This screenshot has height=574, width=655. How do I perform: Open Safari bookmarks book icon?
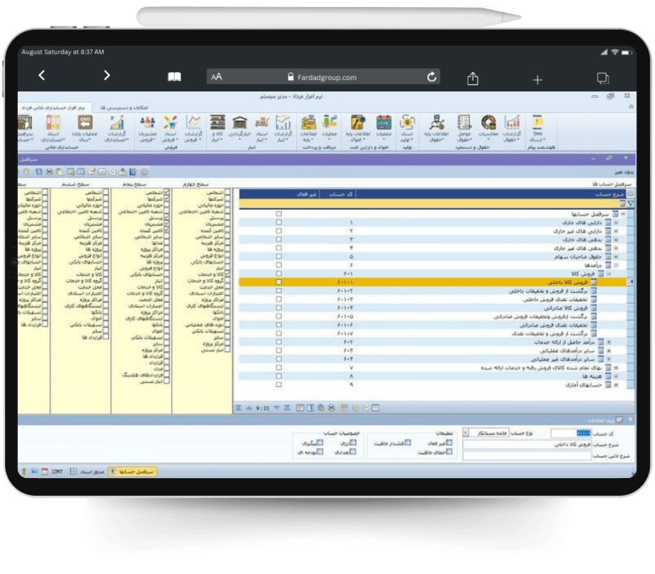(174, 77)
